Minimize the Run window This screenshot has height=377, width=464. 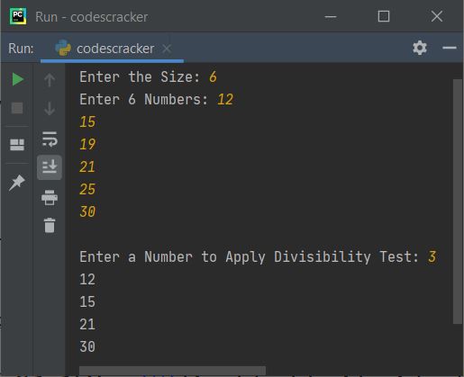tap(331, 16)
